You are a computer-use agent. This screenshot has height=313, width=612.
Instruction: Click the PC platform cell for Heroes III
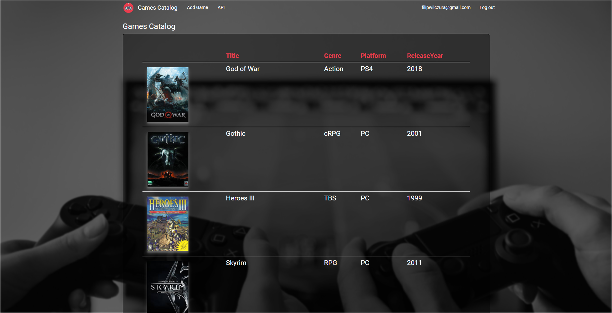coord(365,198)
